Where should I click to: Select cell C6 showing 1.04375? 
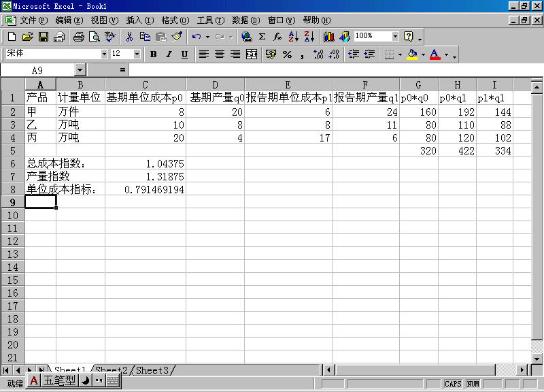146,163
